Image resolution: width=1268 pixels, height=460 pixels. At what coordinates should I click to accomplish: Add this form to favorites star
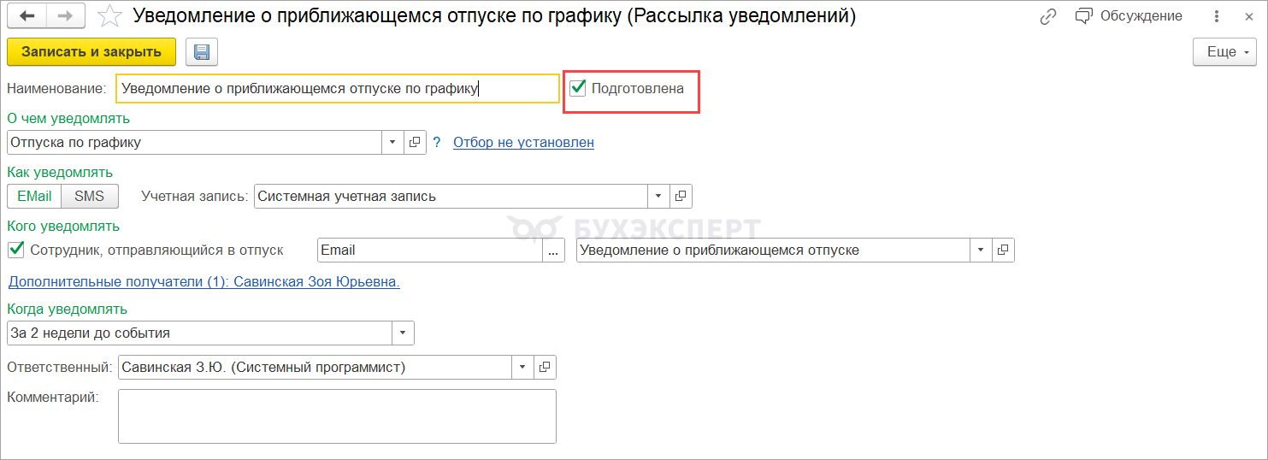tap(109, 16)
